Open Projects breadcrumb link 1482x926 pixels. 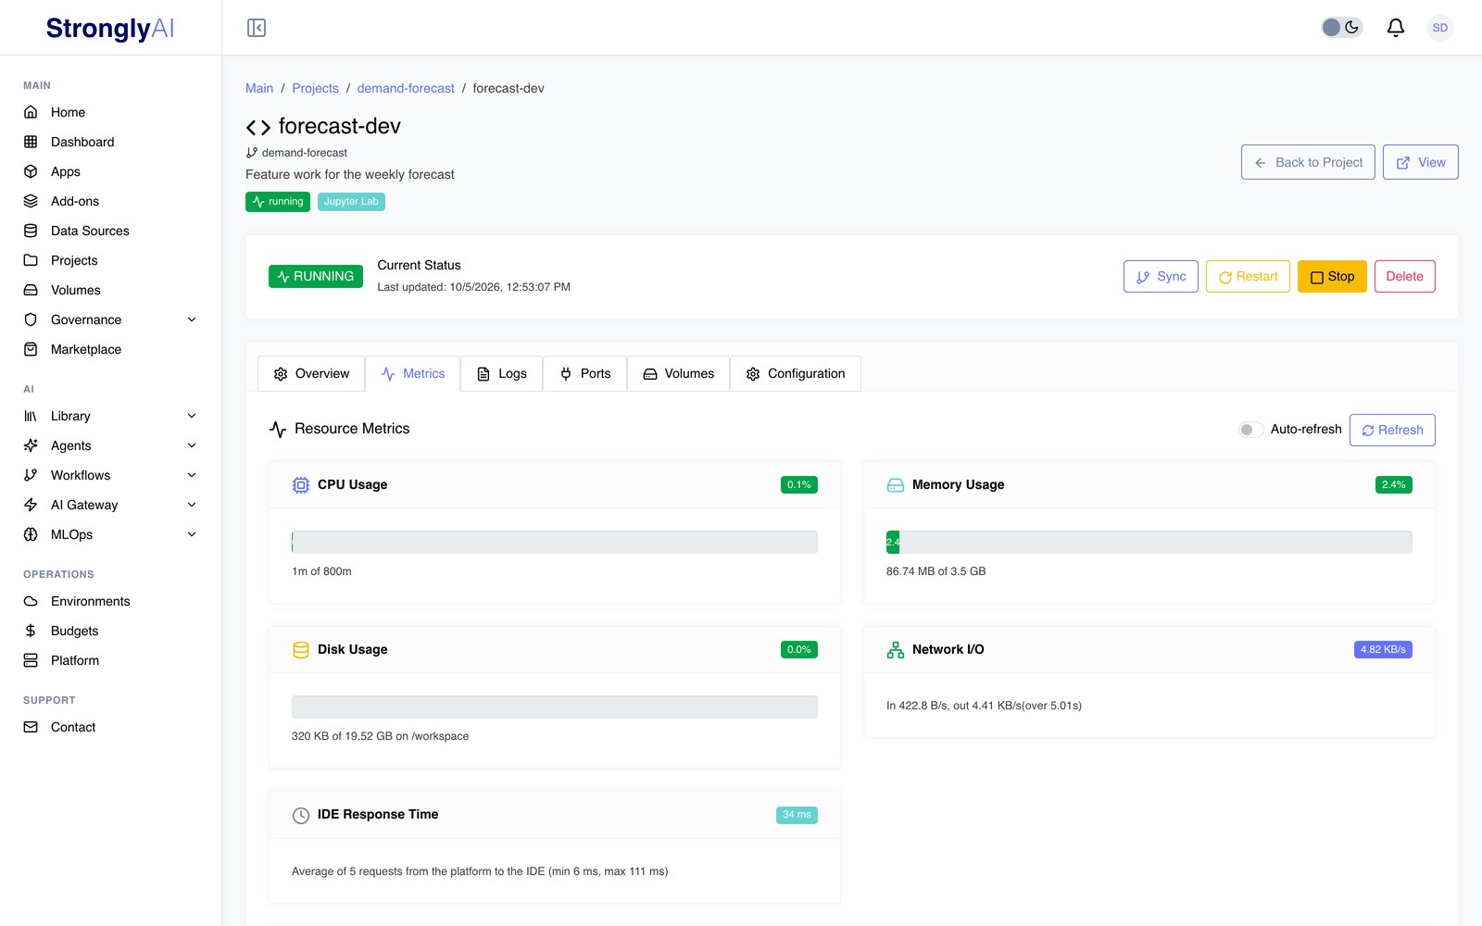(315, 88)
